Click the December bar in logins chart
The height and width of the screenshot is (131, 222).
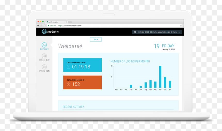165,82
